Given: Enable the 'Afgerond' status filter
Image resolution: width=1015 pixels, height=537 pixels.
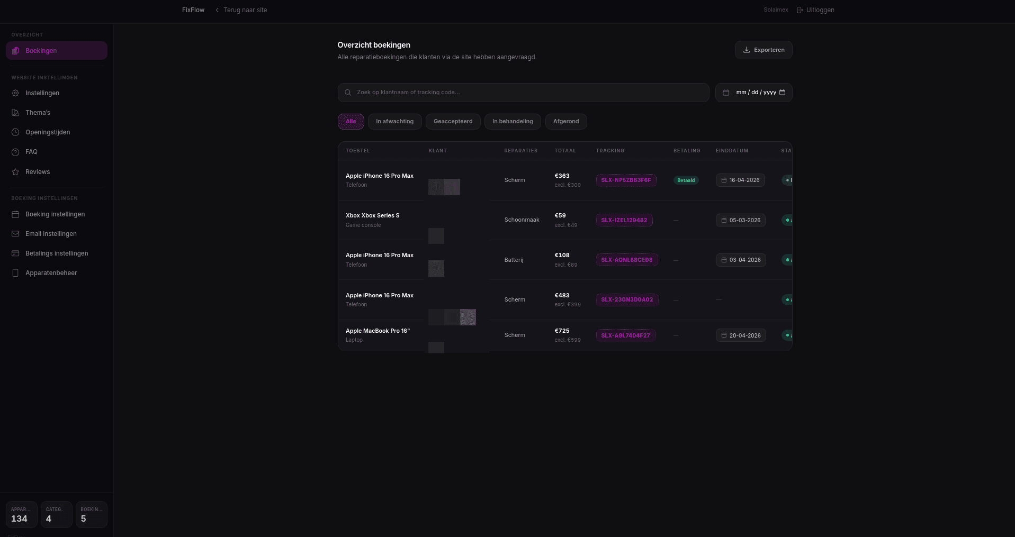Looking at the screenshot, I should pyautogui.click(x=565, y=121).
